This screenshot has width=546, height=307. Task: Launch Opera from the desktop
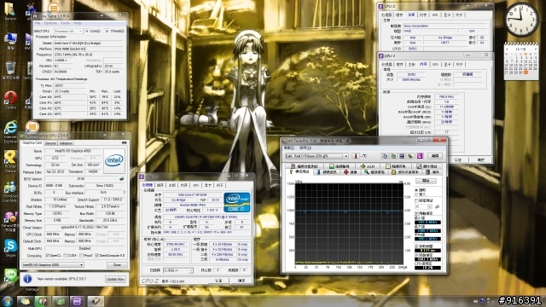tap(10, 99)
